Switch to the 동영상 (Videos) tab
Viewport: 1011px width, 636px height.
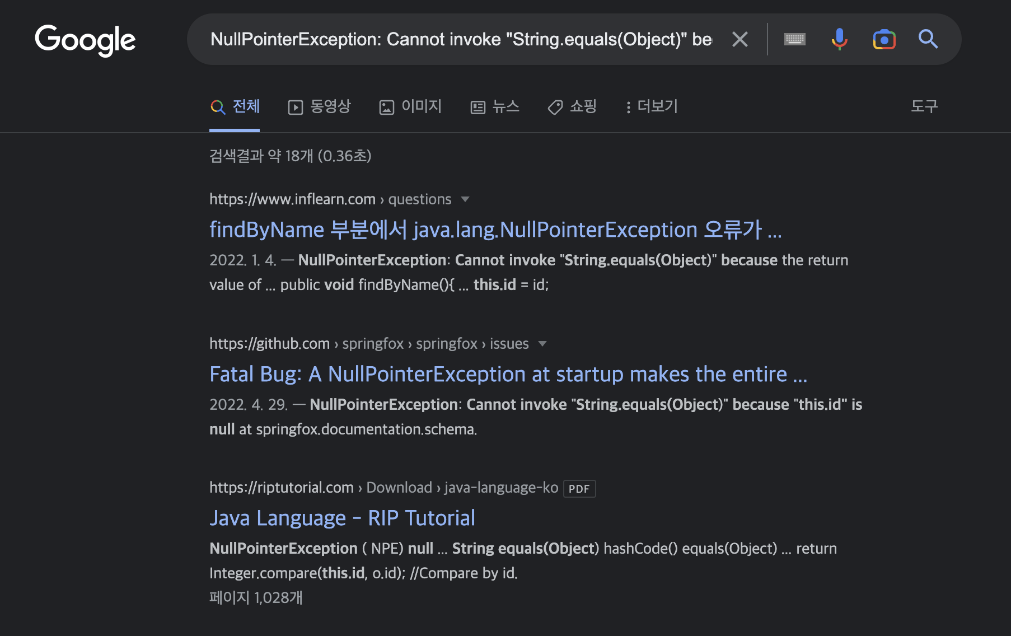[x=319, y=106]
